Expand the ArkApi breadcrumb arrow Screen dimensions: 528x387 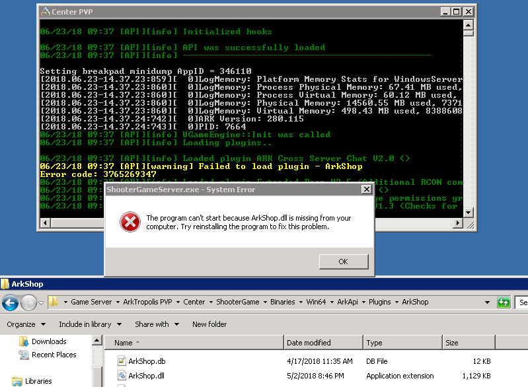coord(363,302)
